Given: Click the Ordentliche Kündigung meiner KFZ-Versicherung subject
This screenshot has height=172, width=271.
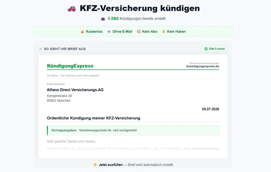Looking at the screenshot, I should 93,118.
